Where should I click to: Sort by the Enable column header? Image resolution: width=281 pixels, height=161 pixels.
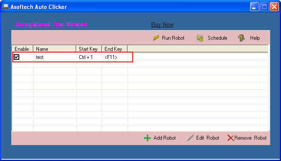[23, 49]
